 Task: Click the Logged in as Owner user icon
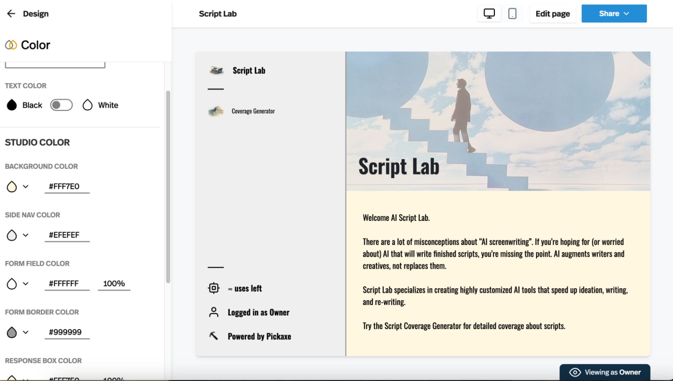point(213,312)
